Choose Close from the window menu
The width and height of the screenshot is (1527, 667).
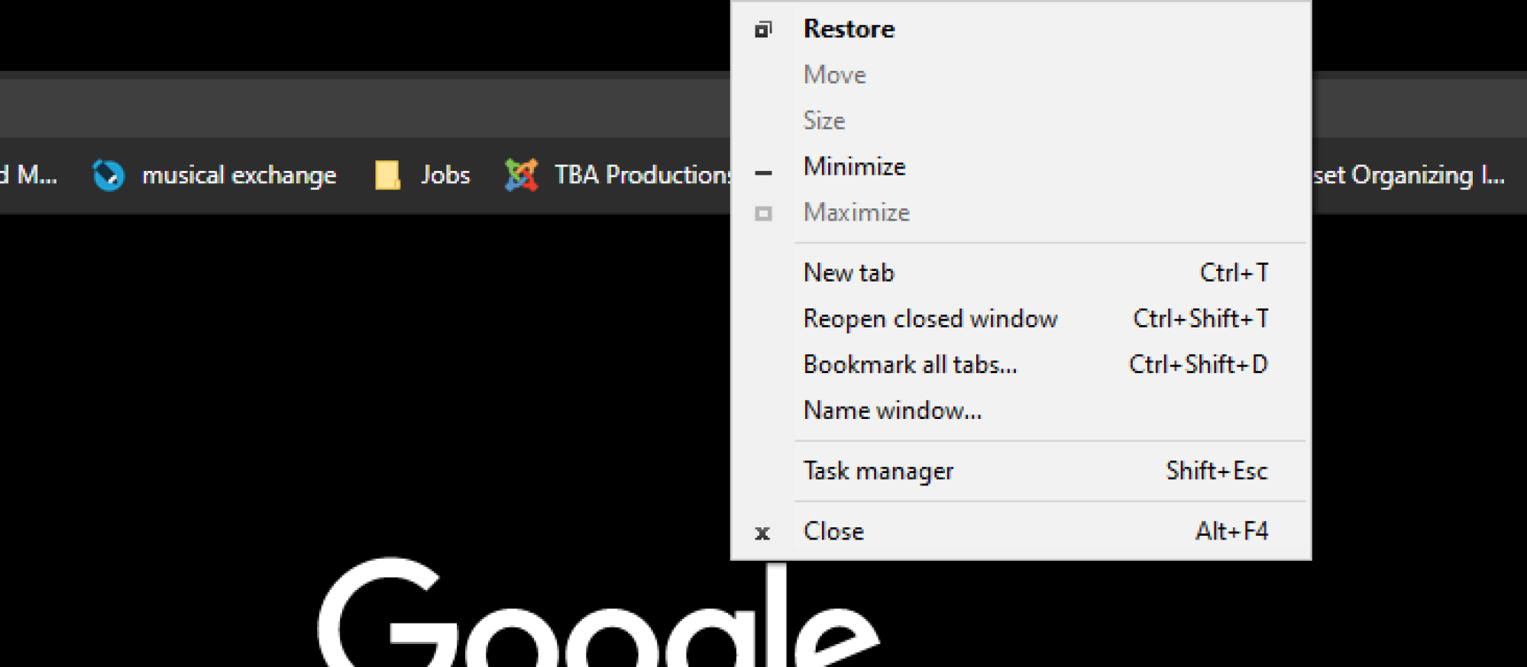click(1021, 531)
